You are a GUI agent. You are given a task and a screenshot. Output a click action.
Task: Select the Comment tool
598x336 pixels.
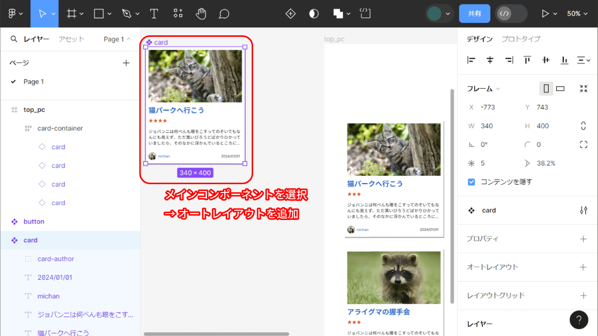[x=224, y=13]
